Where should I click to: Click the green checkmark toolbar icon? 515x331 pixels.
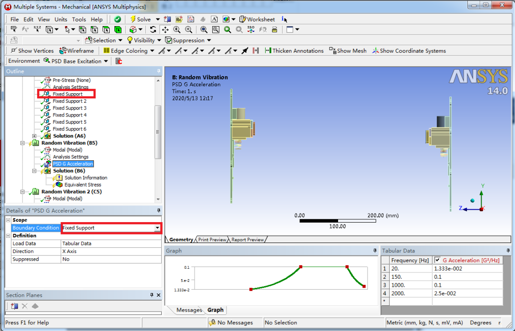click(117, 19)
